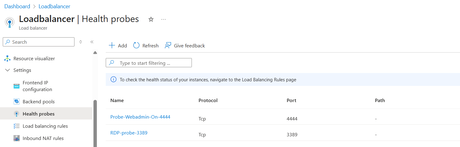
Task: Collapse the sidebar with double chevron
Action: pos(92,42)
